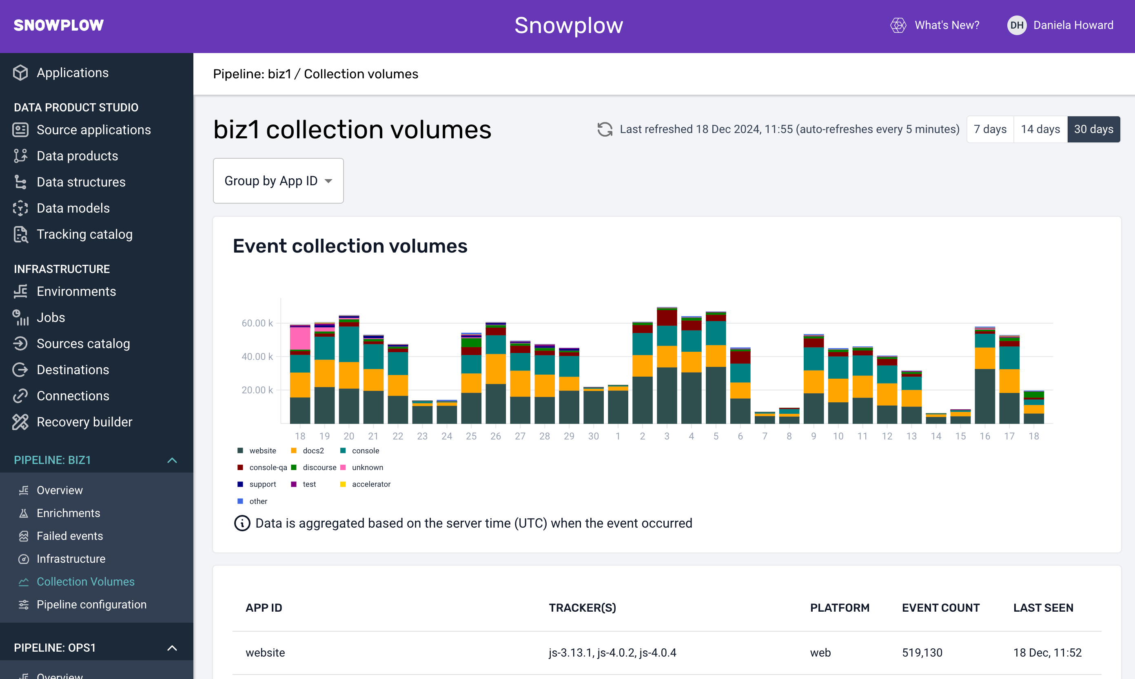Click the Data models icon
1135x679 pixels.
[x=20, y=208]
